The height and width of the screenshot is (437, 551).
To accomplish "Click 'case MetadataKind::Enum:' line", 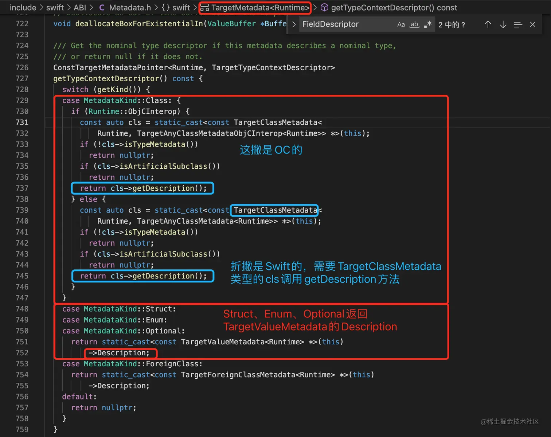I will [x=115, y=320].
